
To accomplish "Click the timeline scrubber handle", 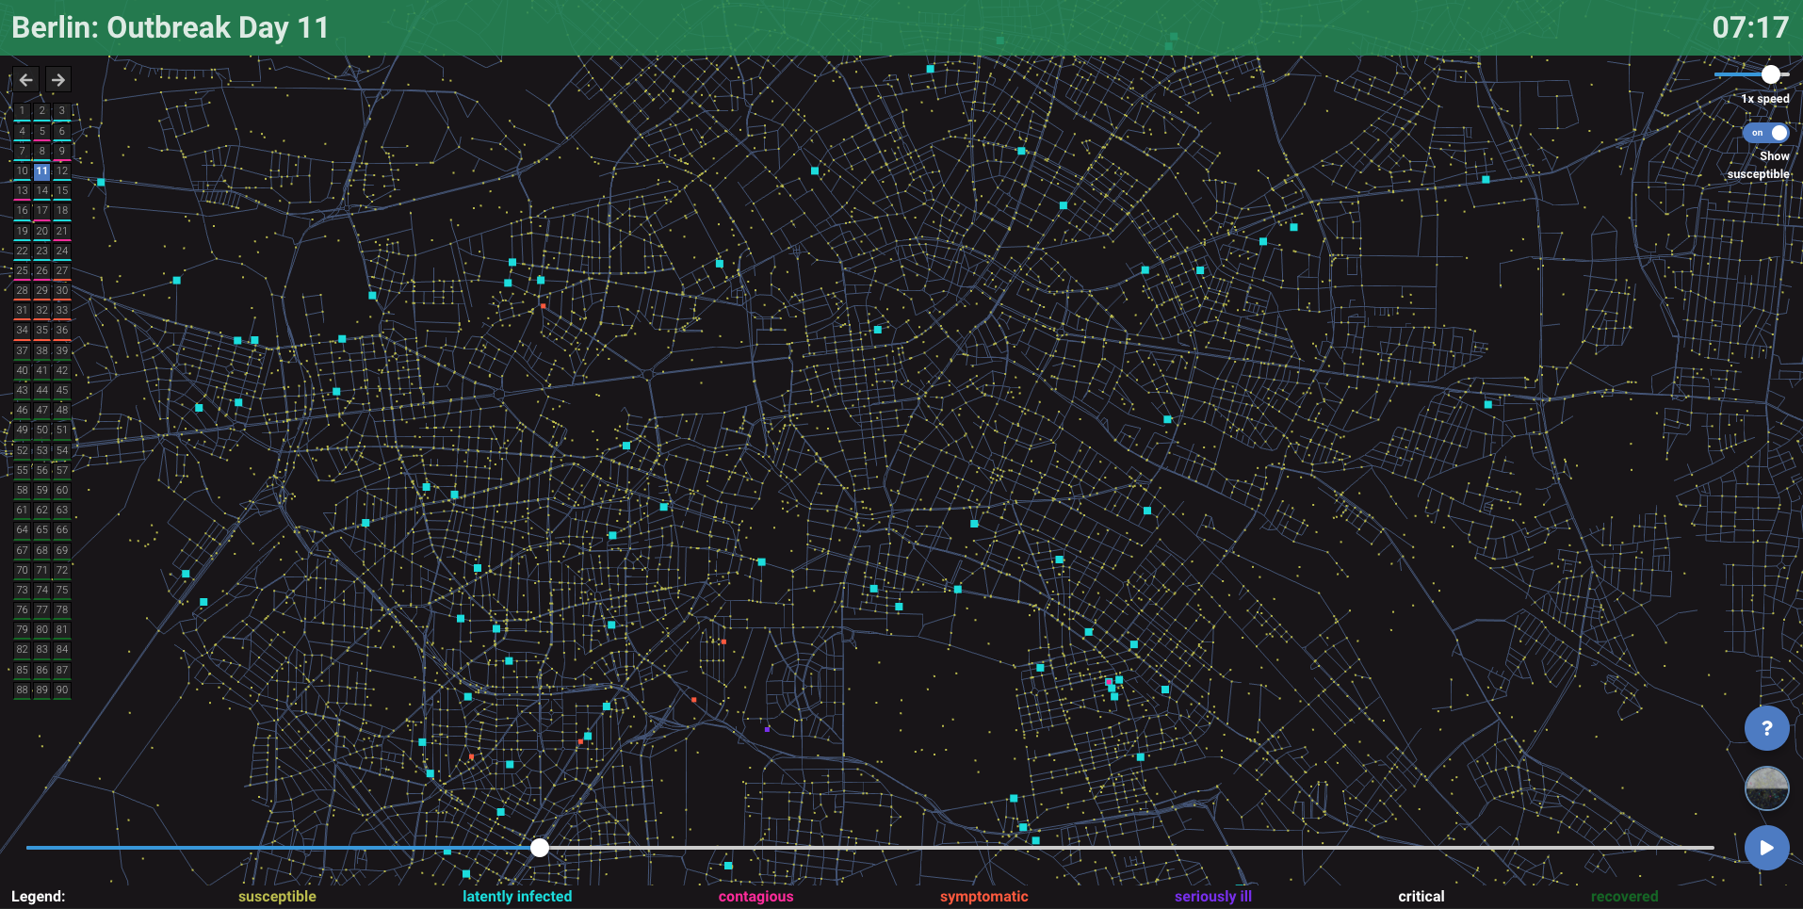I will [540, 848].
